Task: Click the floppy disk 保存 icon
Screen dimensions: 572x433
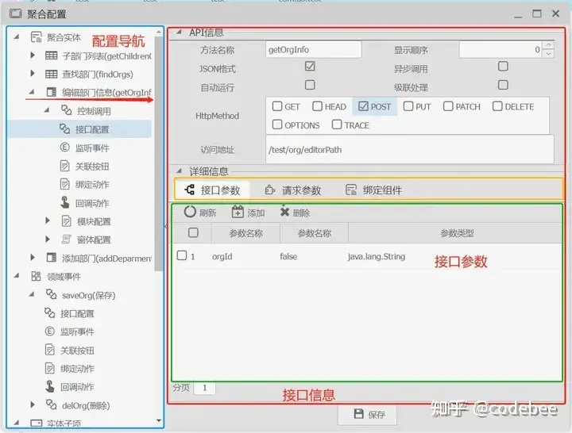Action: tap(358, 413)
